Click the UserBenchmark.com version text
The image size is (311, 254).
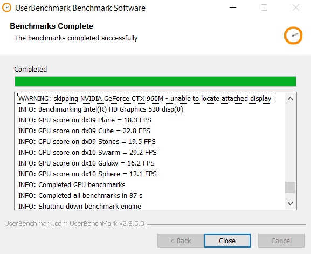(74, 224)
